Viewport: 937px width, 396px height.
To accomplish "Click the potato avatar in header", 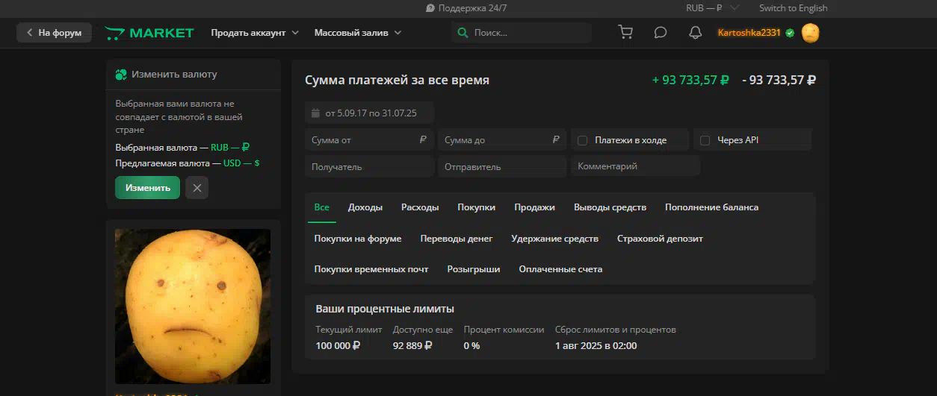I will 811,33.
